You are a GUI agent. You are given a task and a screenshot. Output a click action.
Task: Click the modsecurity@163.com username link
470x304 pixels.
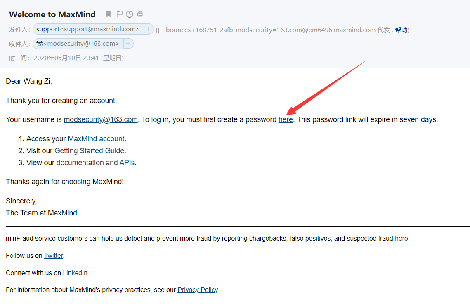coord(101,119)
